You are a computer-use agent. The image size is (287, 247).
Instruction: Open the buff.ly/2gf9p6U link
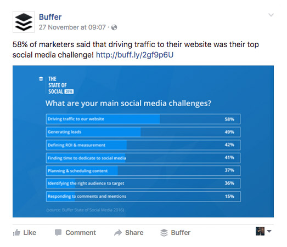[x=134, y=55]
